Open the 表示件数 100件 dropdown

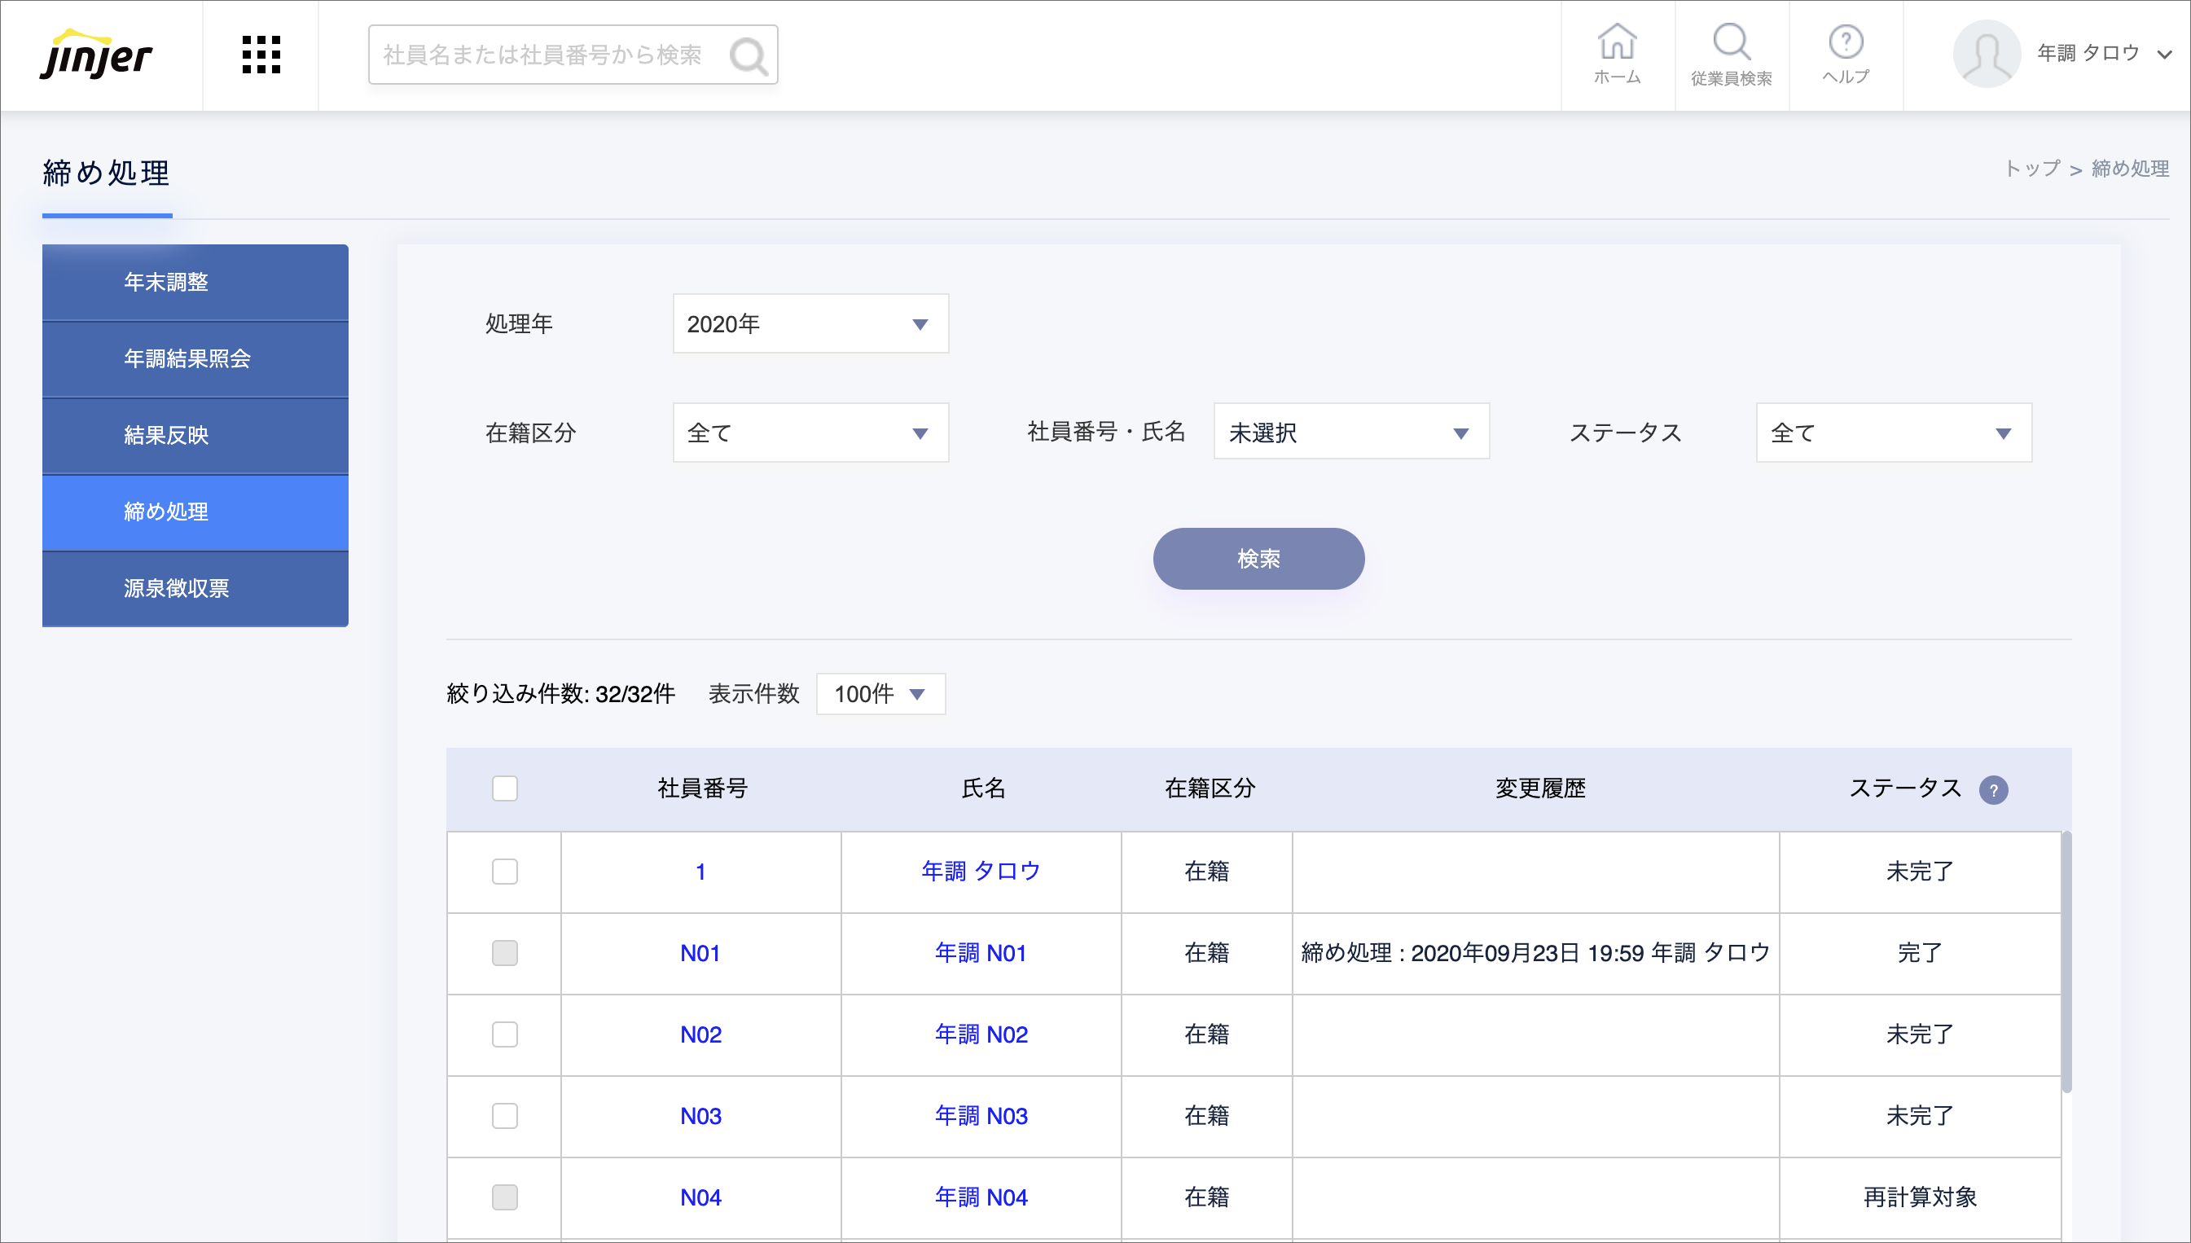880,693
